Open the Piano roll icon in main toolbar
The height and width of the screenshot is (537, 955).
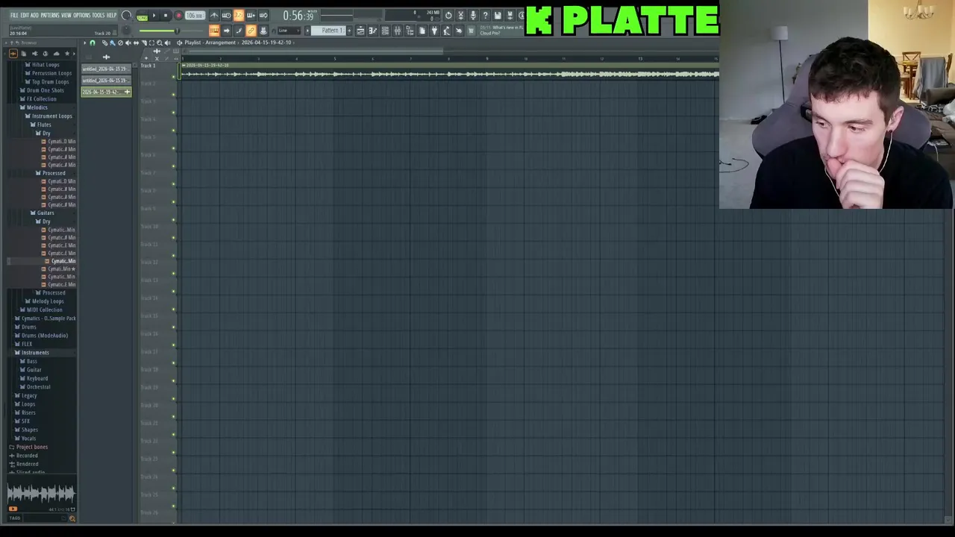pyautogui.click(x=373, y=31)
